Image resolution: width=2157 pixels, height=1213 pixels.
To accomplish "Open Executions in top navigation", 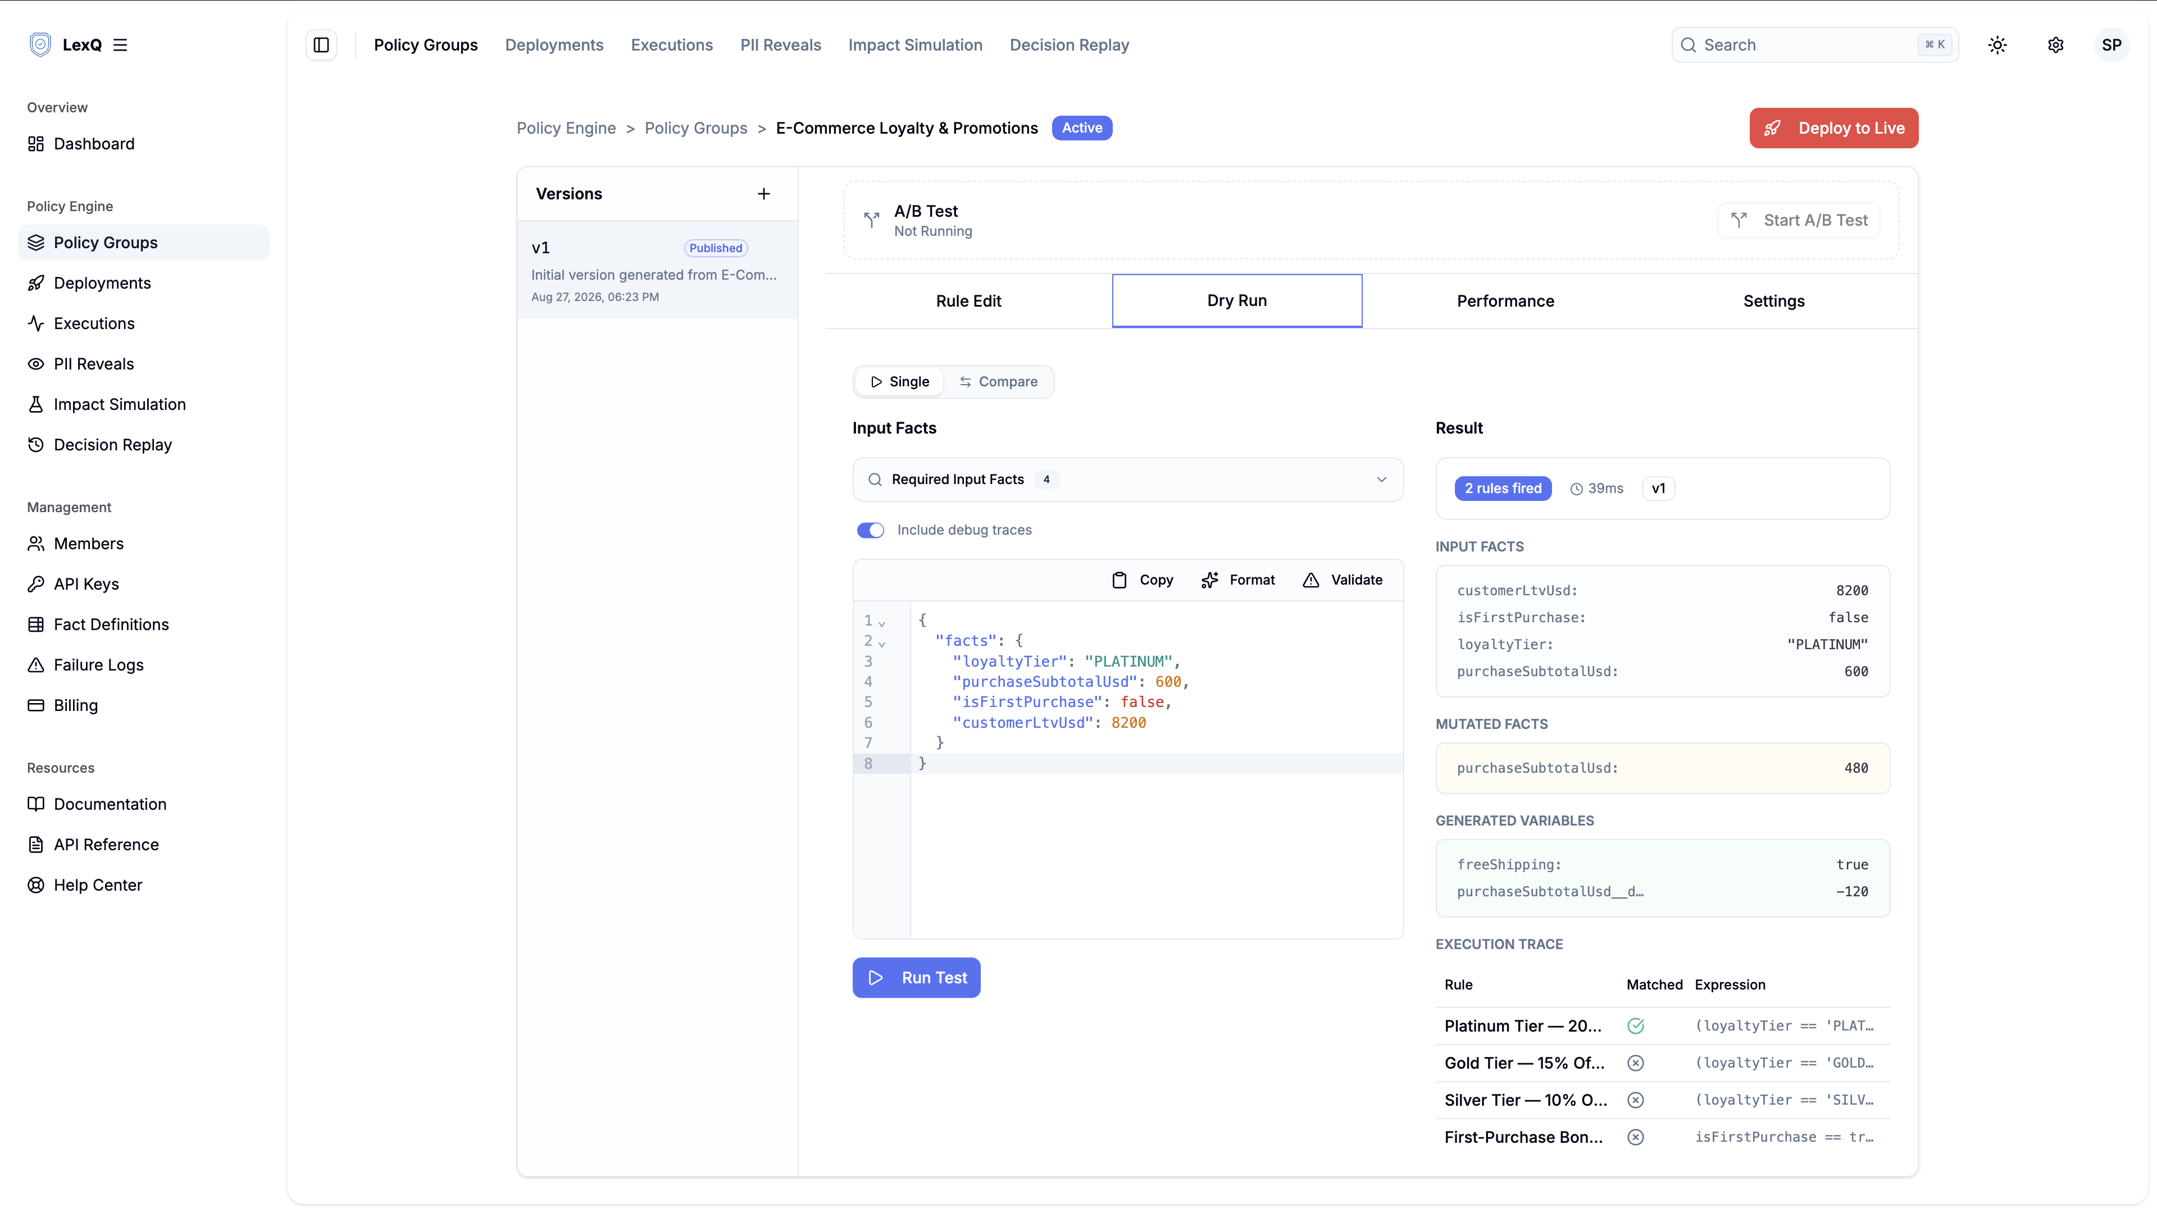I will pos(672,45).
